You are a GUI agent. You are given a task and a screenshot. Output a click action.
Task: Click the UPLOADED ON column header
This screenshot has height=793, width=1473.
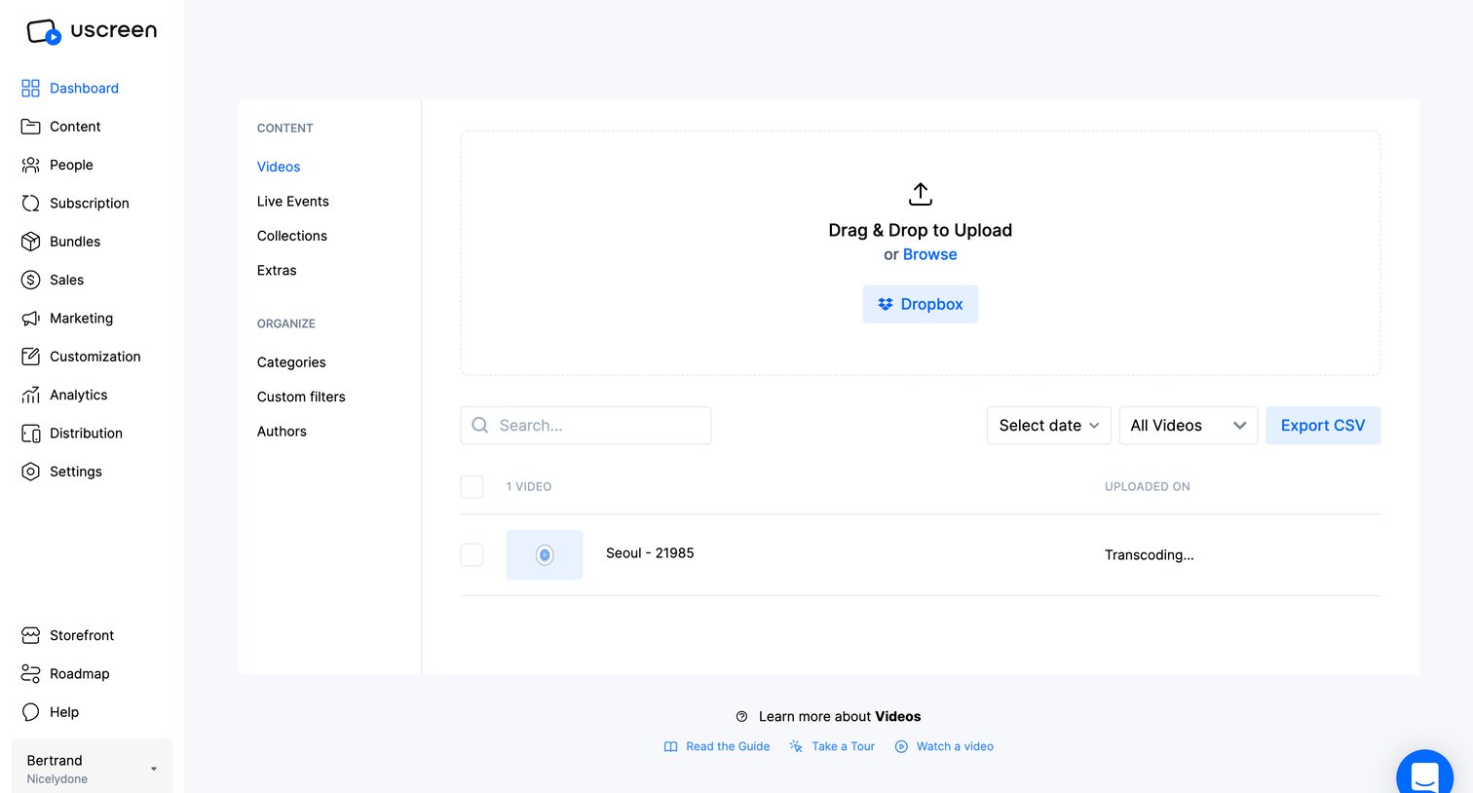coord(1148,486)
